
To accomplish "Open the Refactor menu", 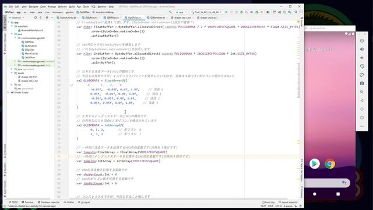I will [x=62, y=6].
